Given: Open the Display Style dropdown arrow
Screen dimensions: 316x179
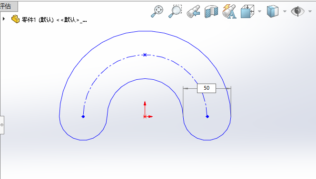Looking at the screenshot, I should (285, 11).
